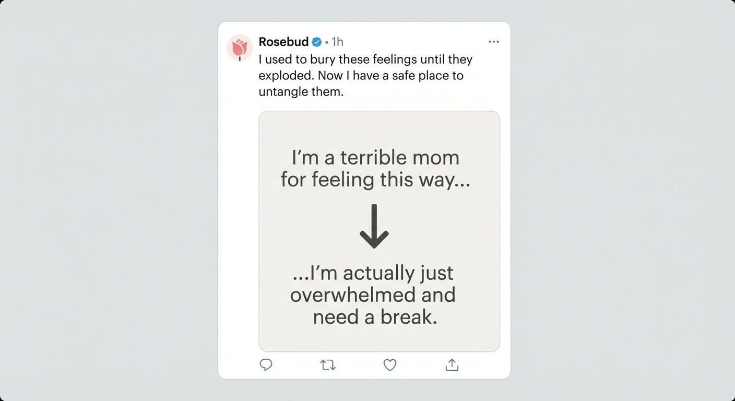This screenshot has width=735, height=401.
Task: Repost the Rosebud post
Action: coord(328,364)
